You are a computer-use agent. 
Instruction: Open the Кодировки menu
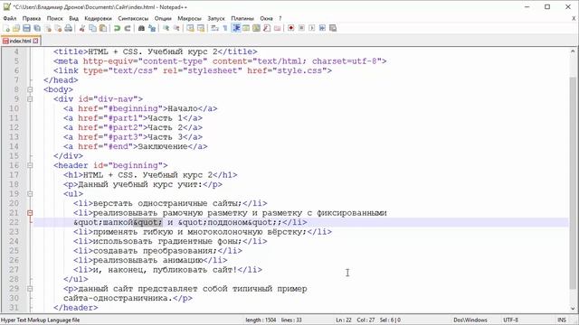(x=98, y=18)
